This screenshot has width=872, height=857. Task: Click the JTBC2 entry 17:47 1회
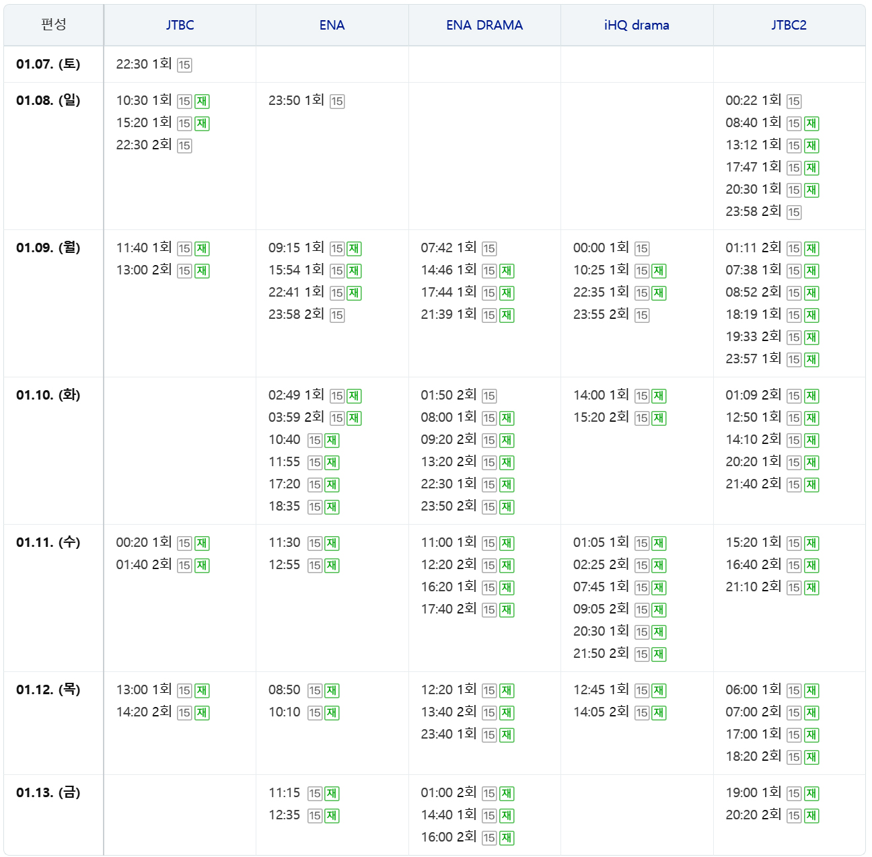click(x=754, y=167)
